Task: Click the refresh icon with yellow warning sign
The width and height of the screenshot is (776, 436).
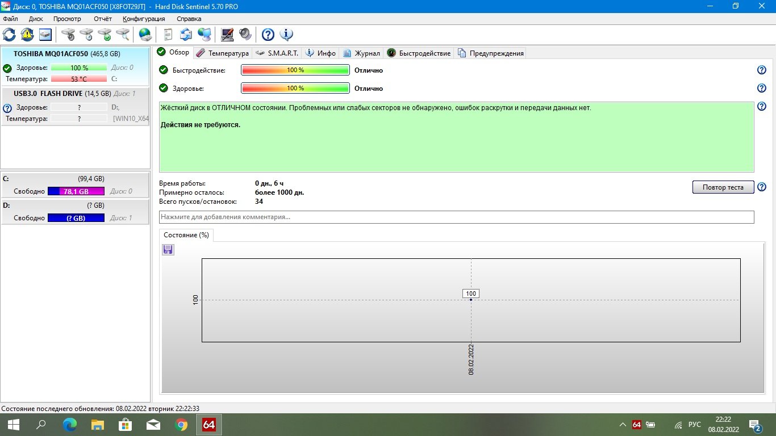Action: (x=27, y=35)
